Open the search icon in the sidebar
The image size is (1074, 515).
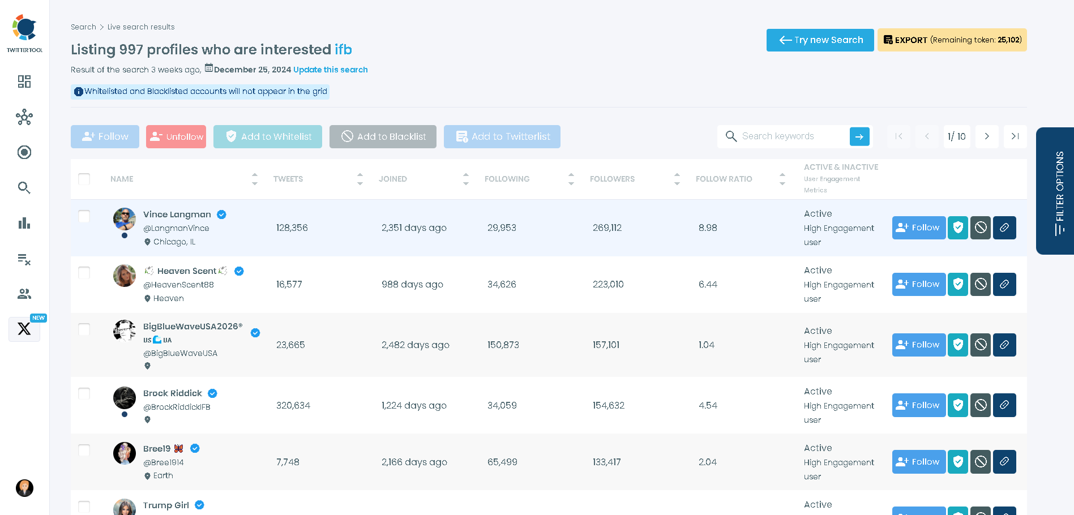point(24,187)
